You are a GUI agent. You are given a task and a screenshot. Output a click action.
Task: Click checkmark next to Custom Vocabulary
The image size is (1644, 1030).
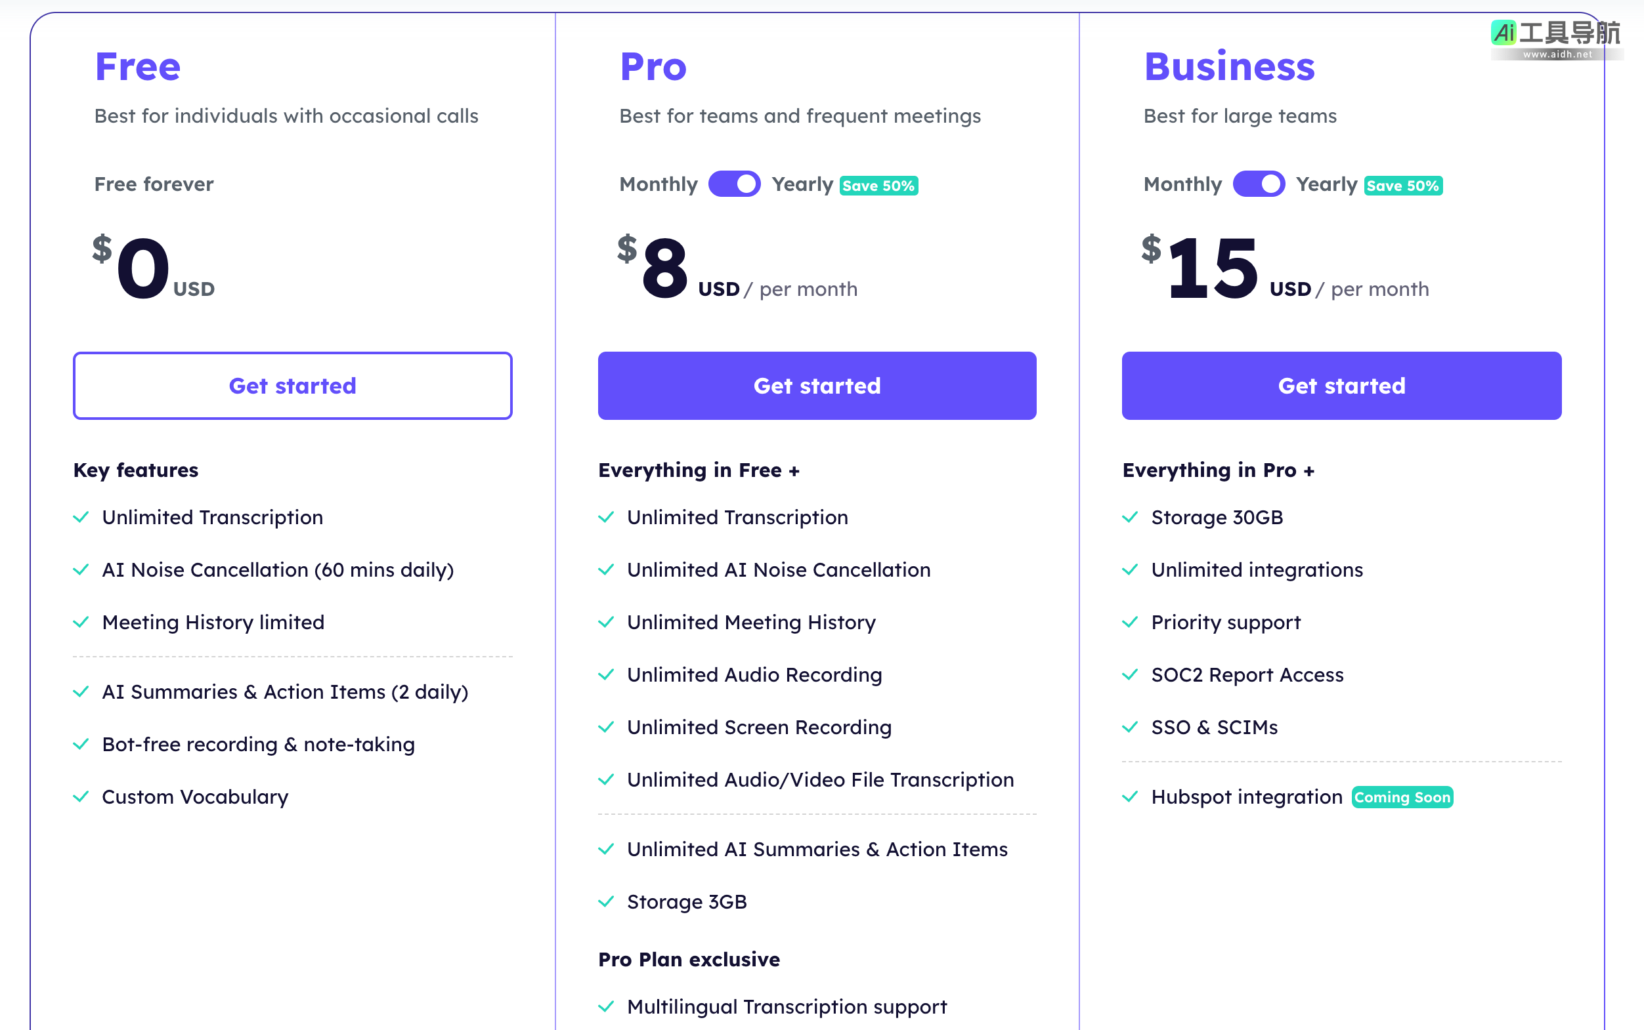click(81, 797)
